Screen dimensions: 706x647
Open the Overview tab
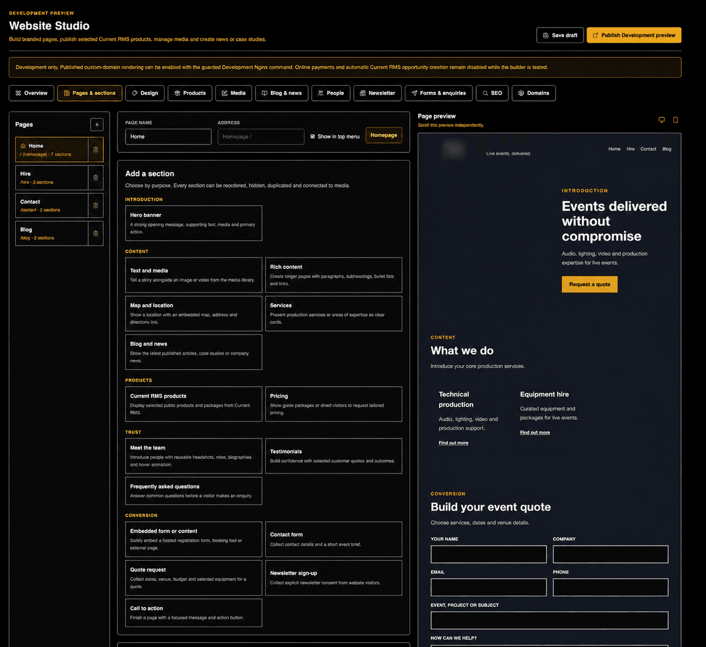pyautogui.click(x=32, y=93)
